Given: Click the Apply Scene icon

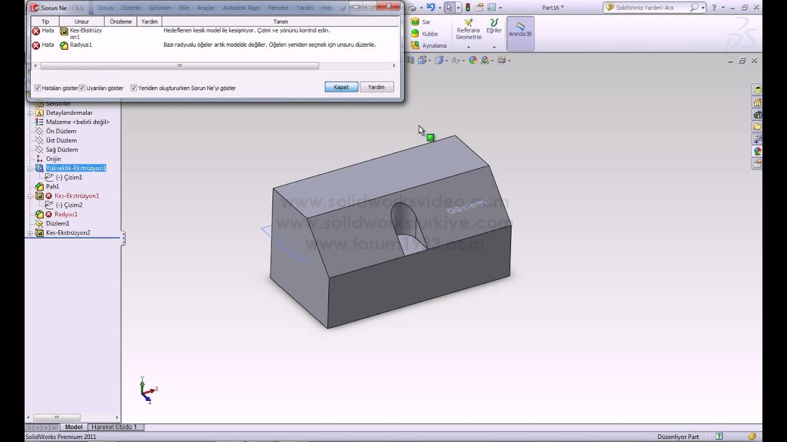Looking at the screenshot, I should 485,60.
